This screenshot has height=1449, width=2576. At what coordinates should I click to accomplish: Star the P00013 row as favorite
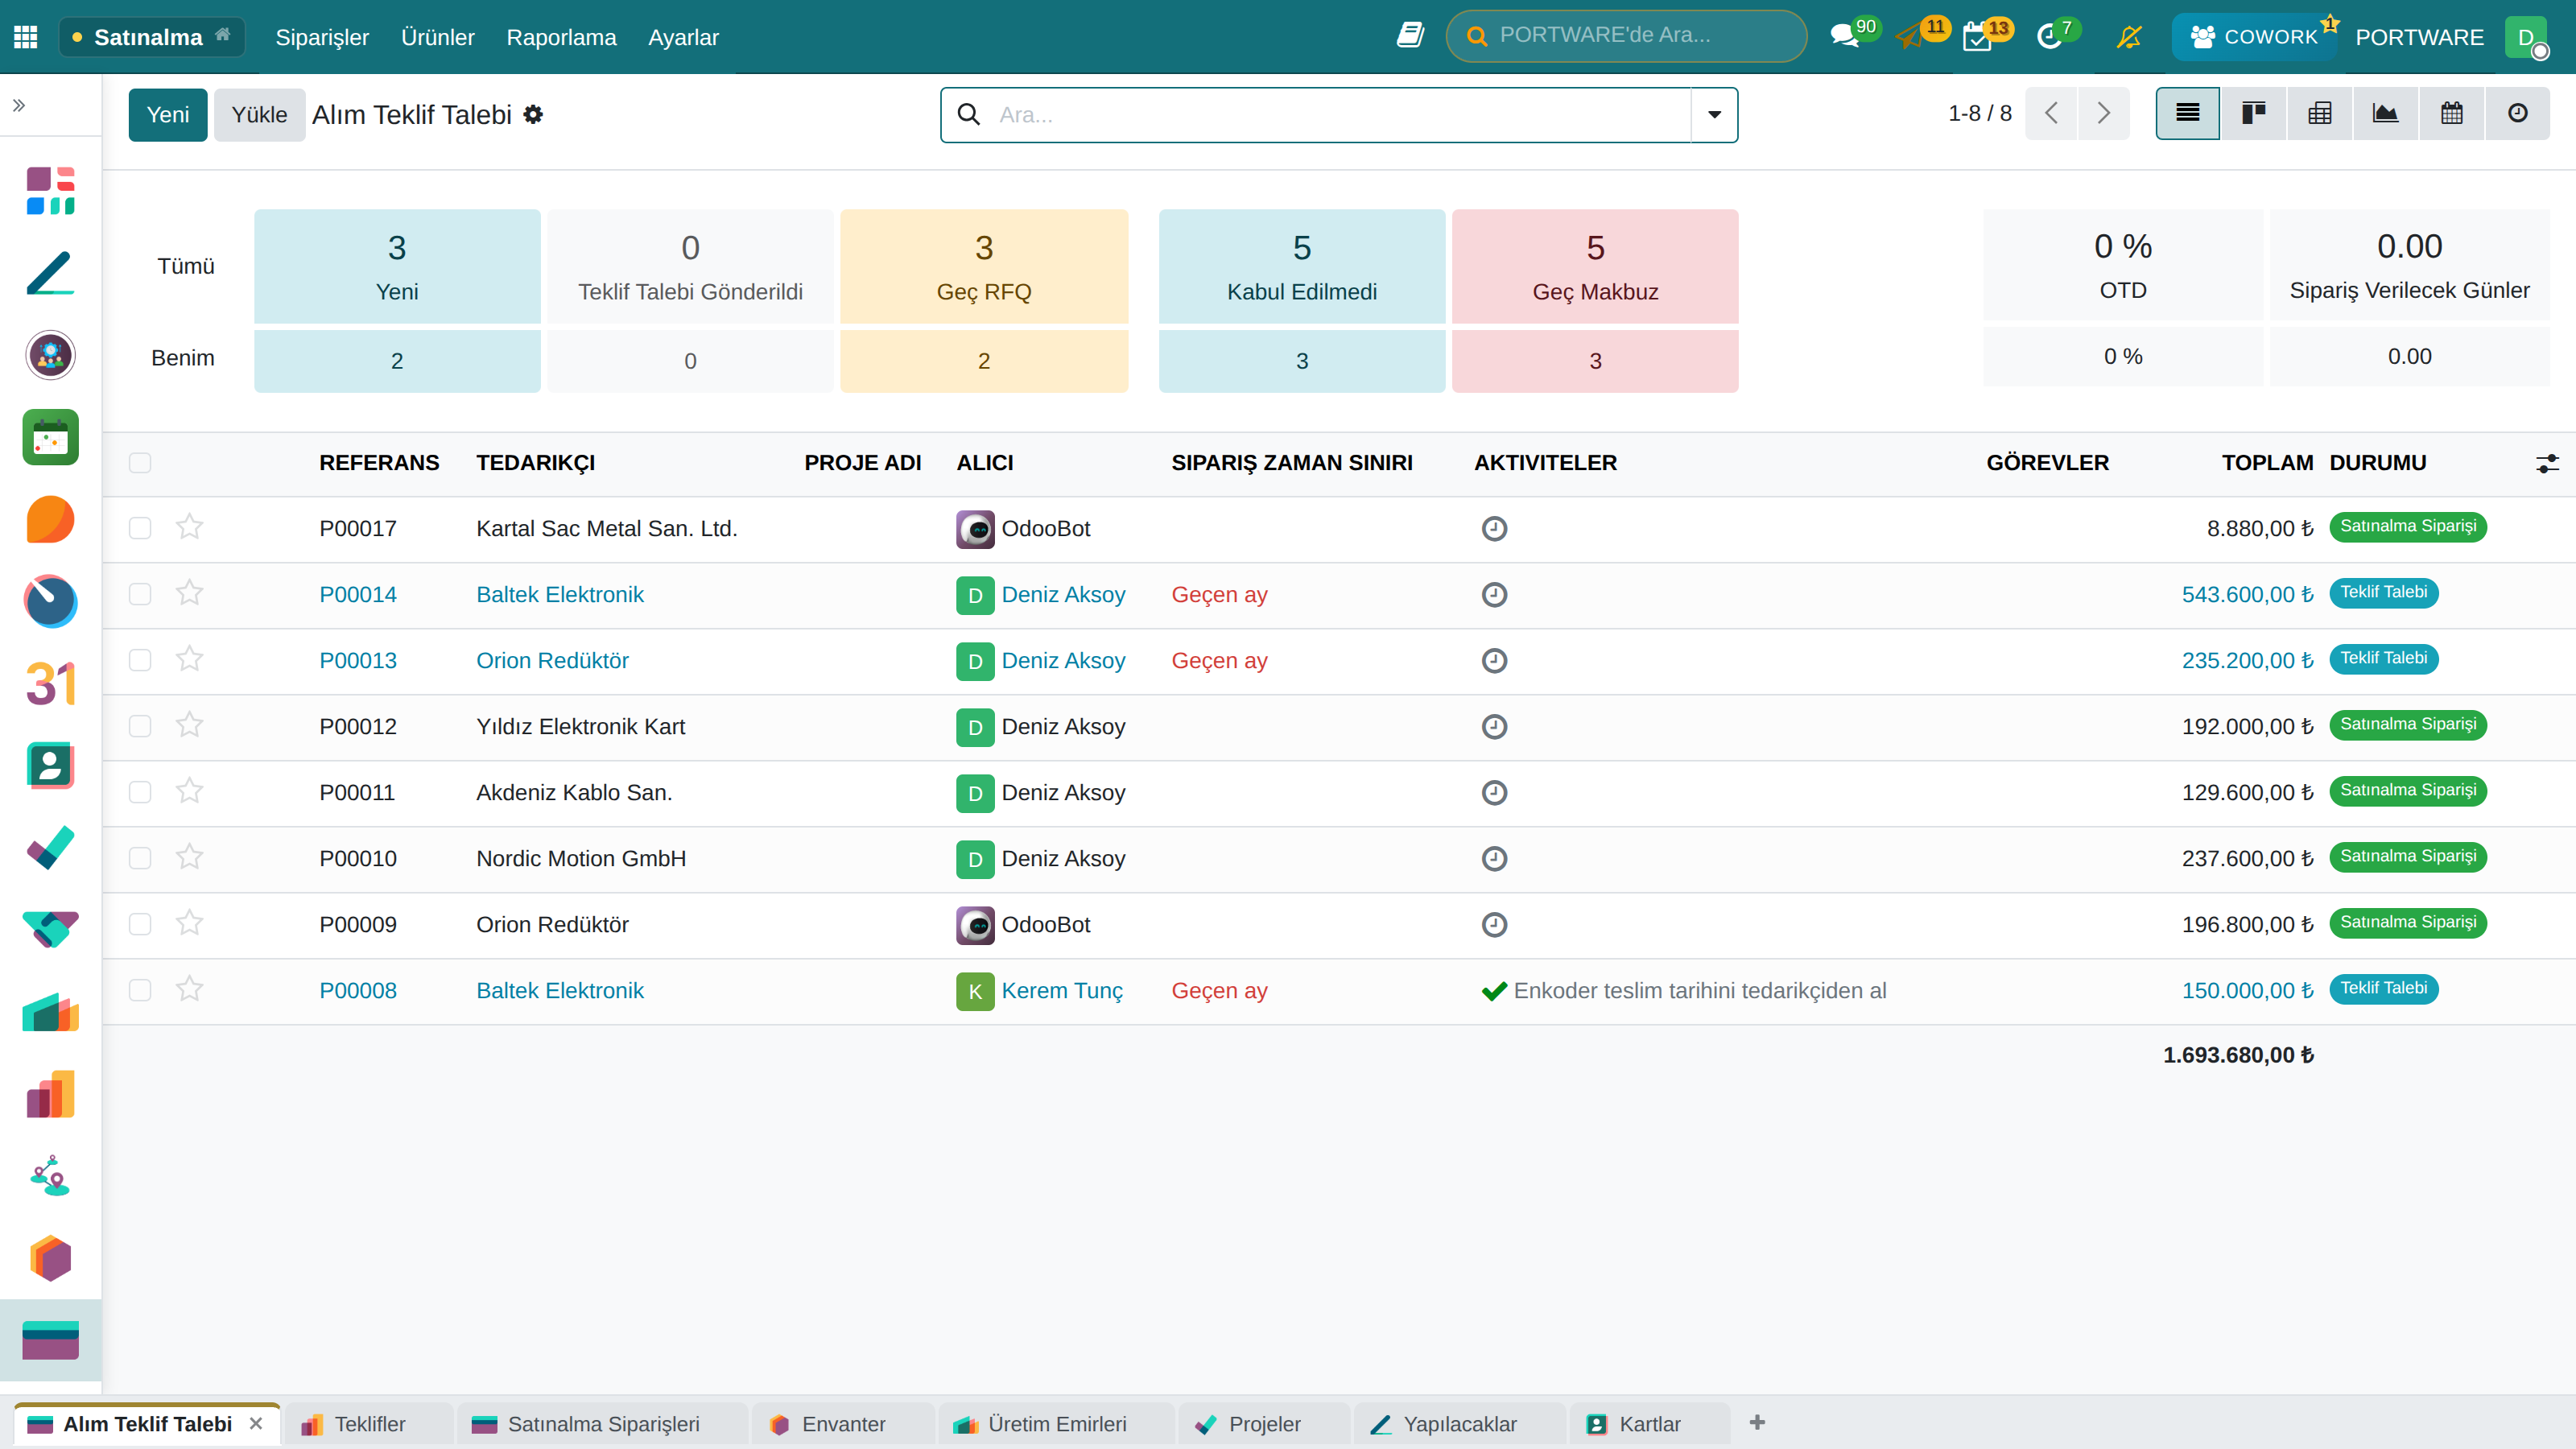click(x=189, y=659)
